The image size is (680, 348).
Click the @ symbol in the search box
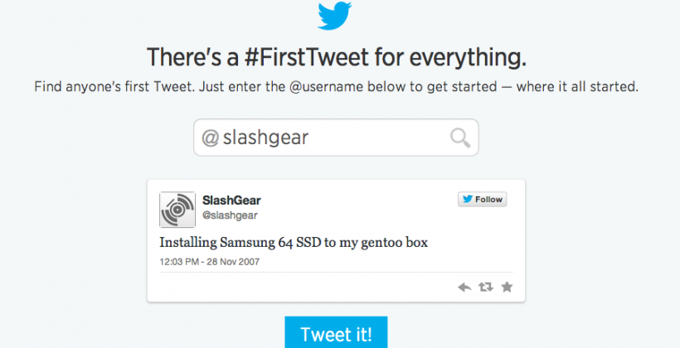coord(210,138)
